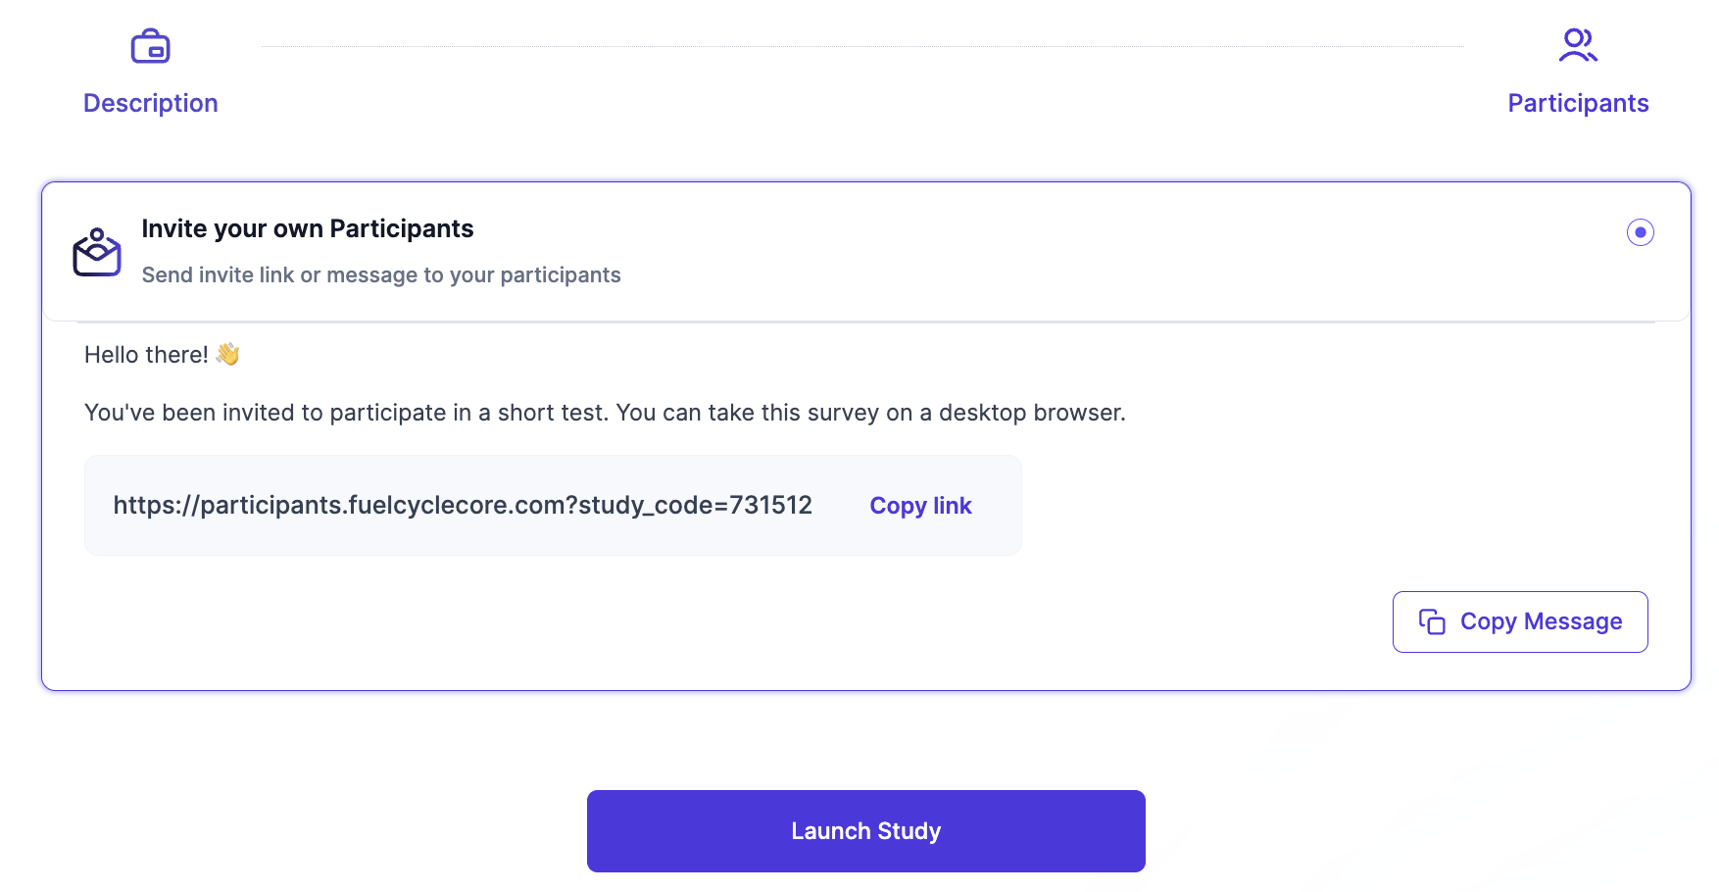The image size is (1719, 892).
Task: Click the invite envelope icon
Action: (x=97, y=253)
